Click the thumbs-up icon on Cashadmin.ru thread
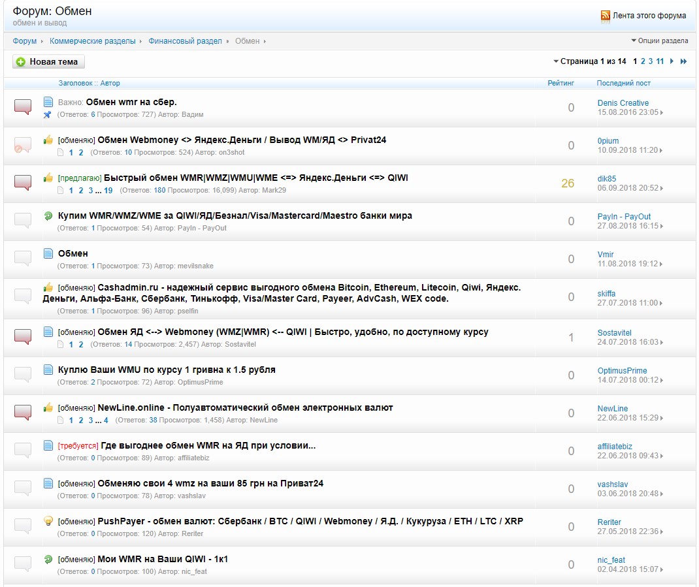This screenshot has height=587, width=699. [x=48, y=287]
